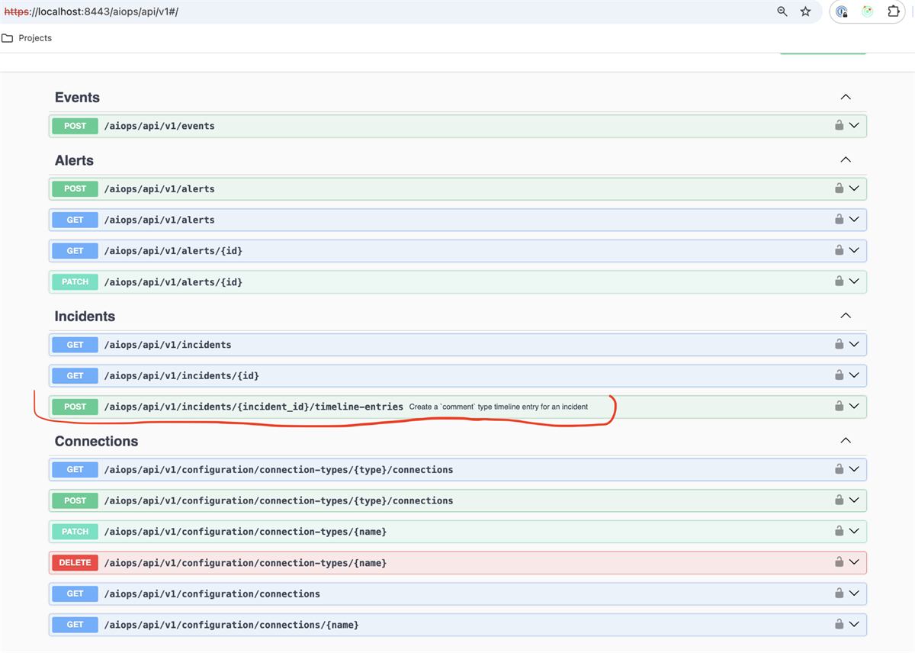Expand the GET /aiops/api/v1/alerts/{id} chevron
Image resolution: width=915 pixels, height=653 pixels.
point(854,250)
